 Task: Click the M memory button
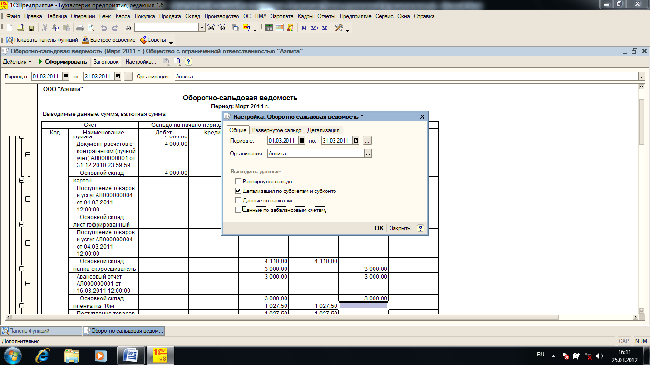(x=304, y=28)
